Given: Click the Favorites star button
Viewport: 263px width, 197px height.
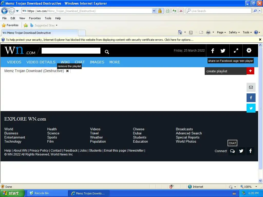Looking at the screenshot, I should tap(10, 25).
